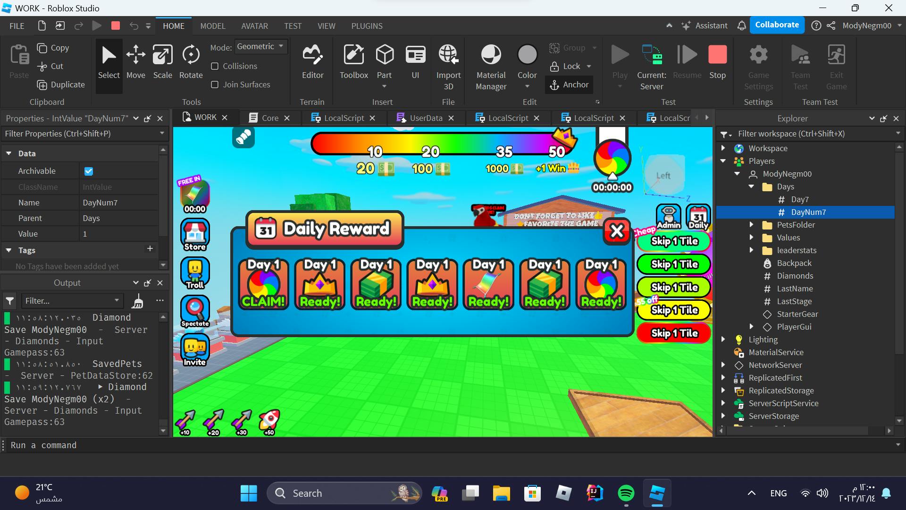906x510 pixels.
Task: Enable the Join Surfaces checkbox
Action: point(215,85)
